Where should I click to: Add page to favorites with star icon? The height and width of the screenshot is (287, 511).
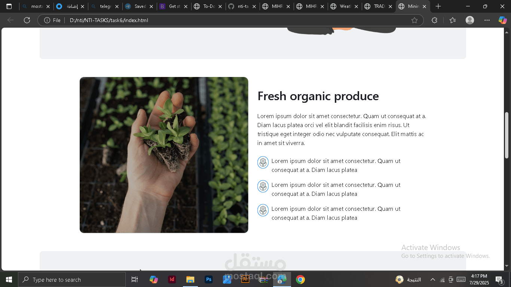(x=414, y=20)
